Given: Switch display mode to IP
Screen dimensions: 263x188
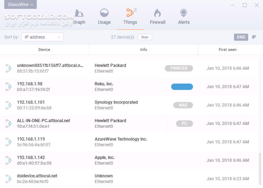Looking at the screenshot, I should [x=254, y=37].
